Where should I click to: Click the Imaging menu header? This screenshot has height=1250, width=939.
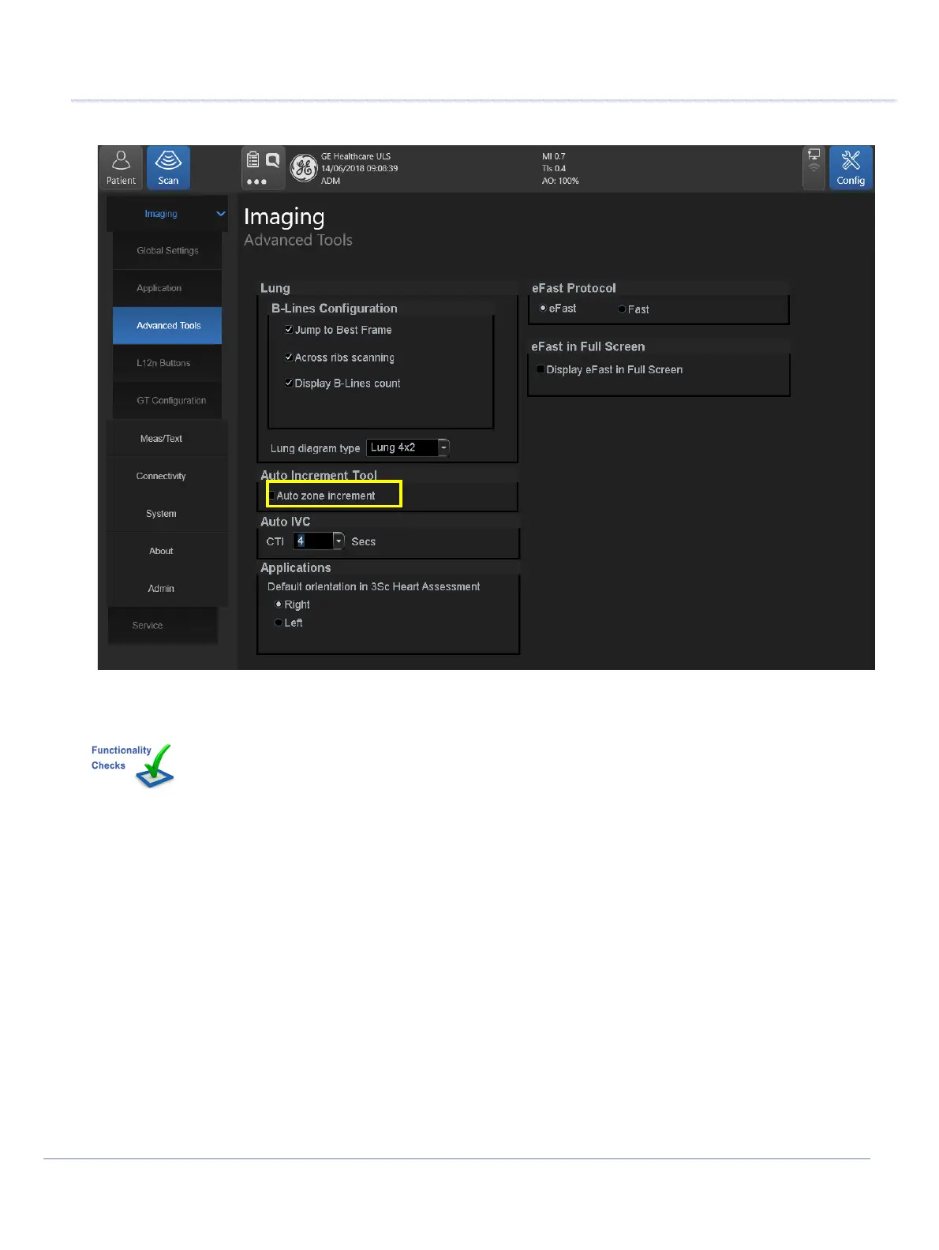(x=166, y=214)
